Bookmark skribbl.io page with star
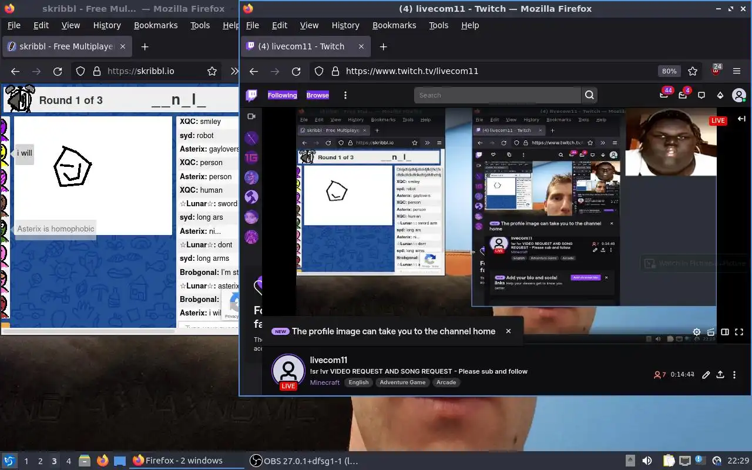 coord(212,71)
